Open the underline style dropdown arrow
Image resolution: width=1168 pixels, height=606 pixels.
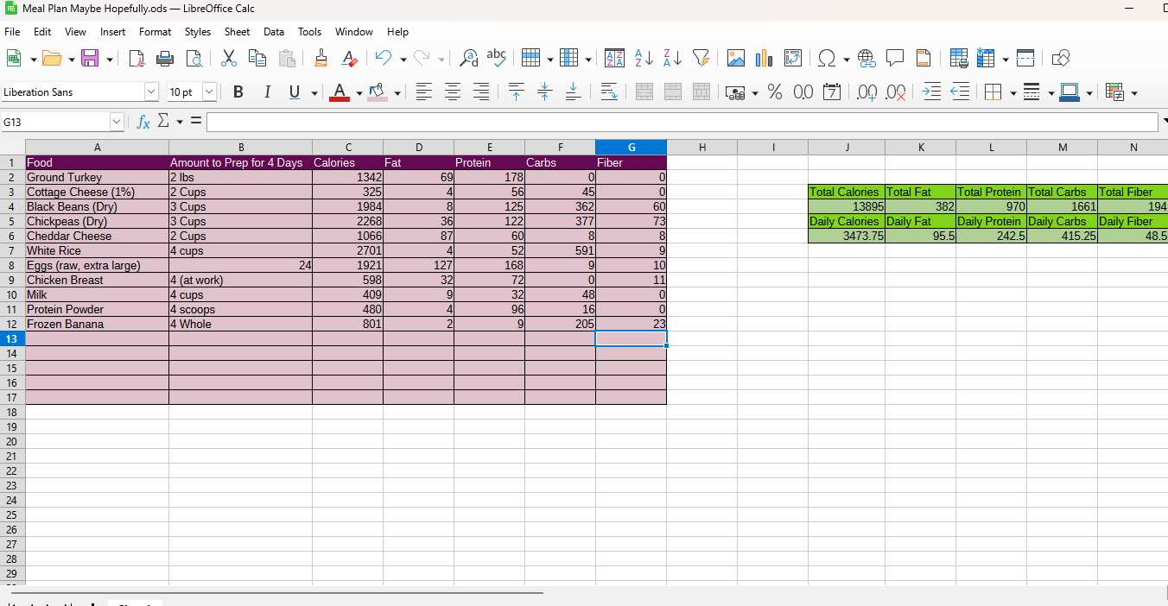(x=314, y=92)
